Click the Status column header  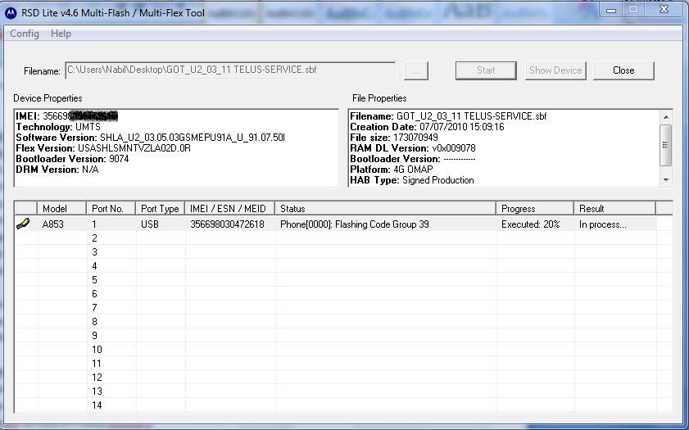386,208
